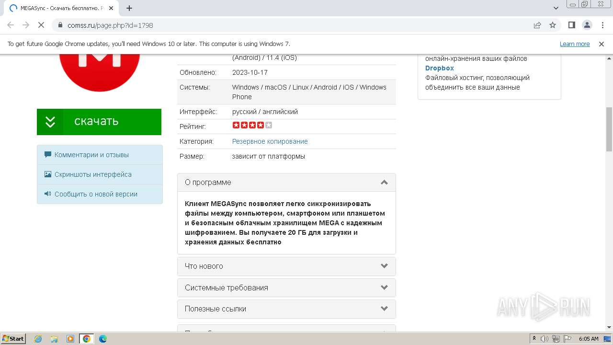Select the MEGASync browser tab
The width and height of the screenshot is (613, 345).
pos(62,8)
